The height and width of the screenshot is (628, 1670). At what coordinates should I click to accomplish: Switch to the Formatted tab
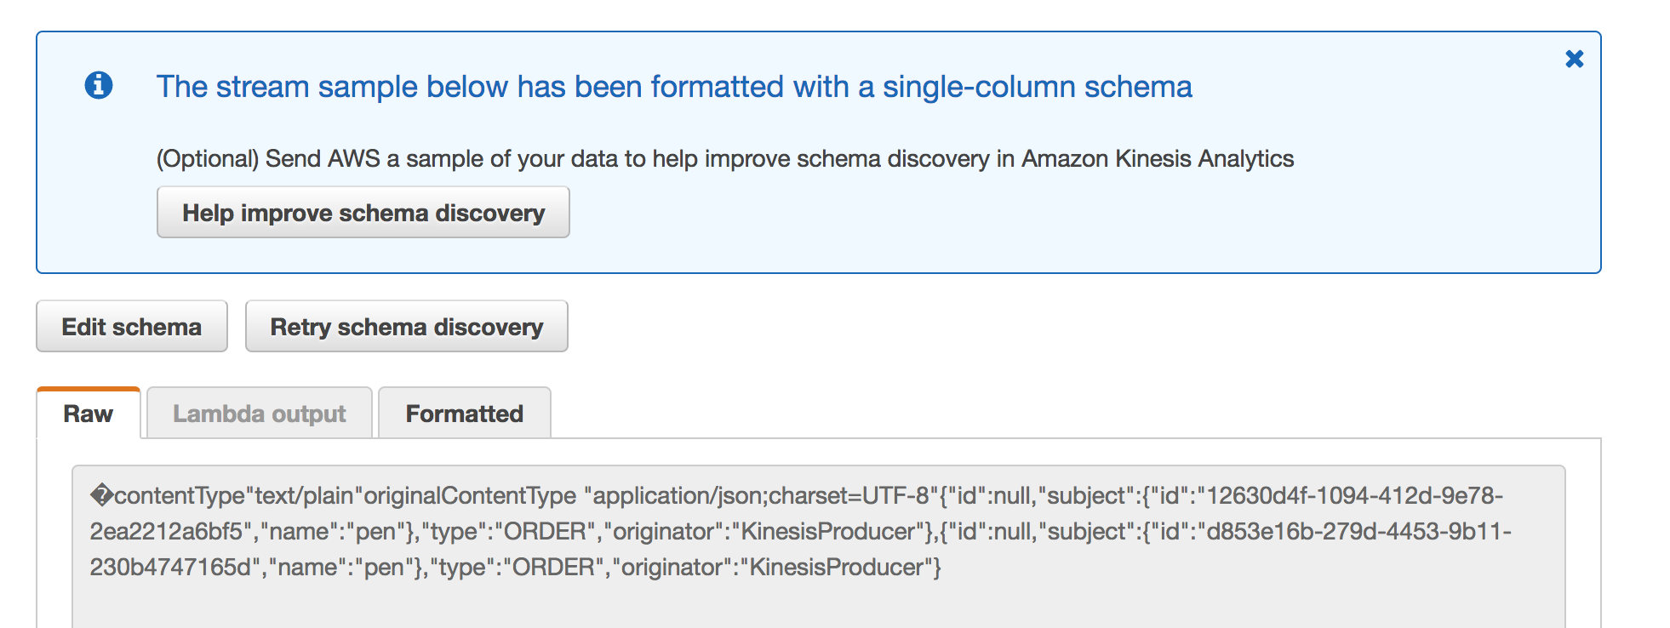pos(465,414)
